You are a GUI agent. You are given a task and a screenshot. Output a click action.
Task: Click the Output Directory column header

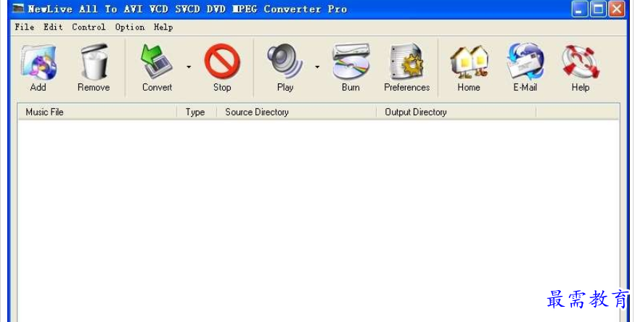coord(456,112)
